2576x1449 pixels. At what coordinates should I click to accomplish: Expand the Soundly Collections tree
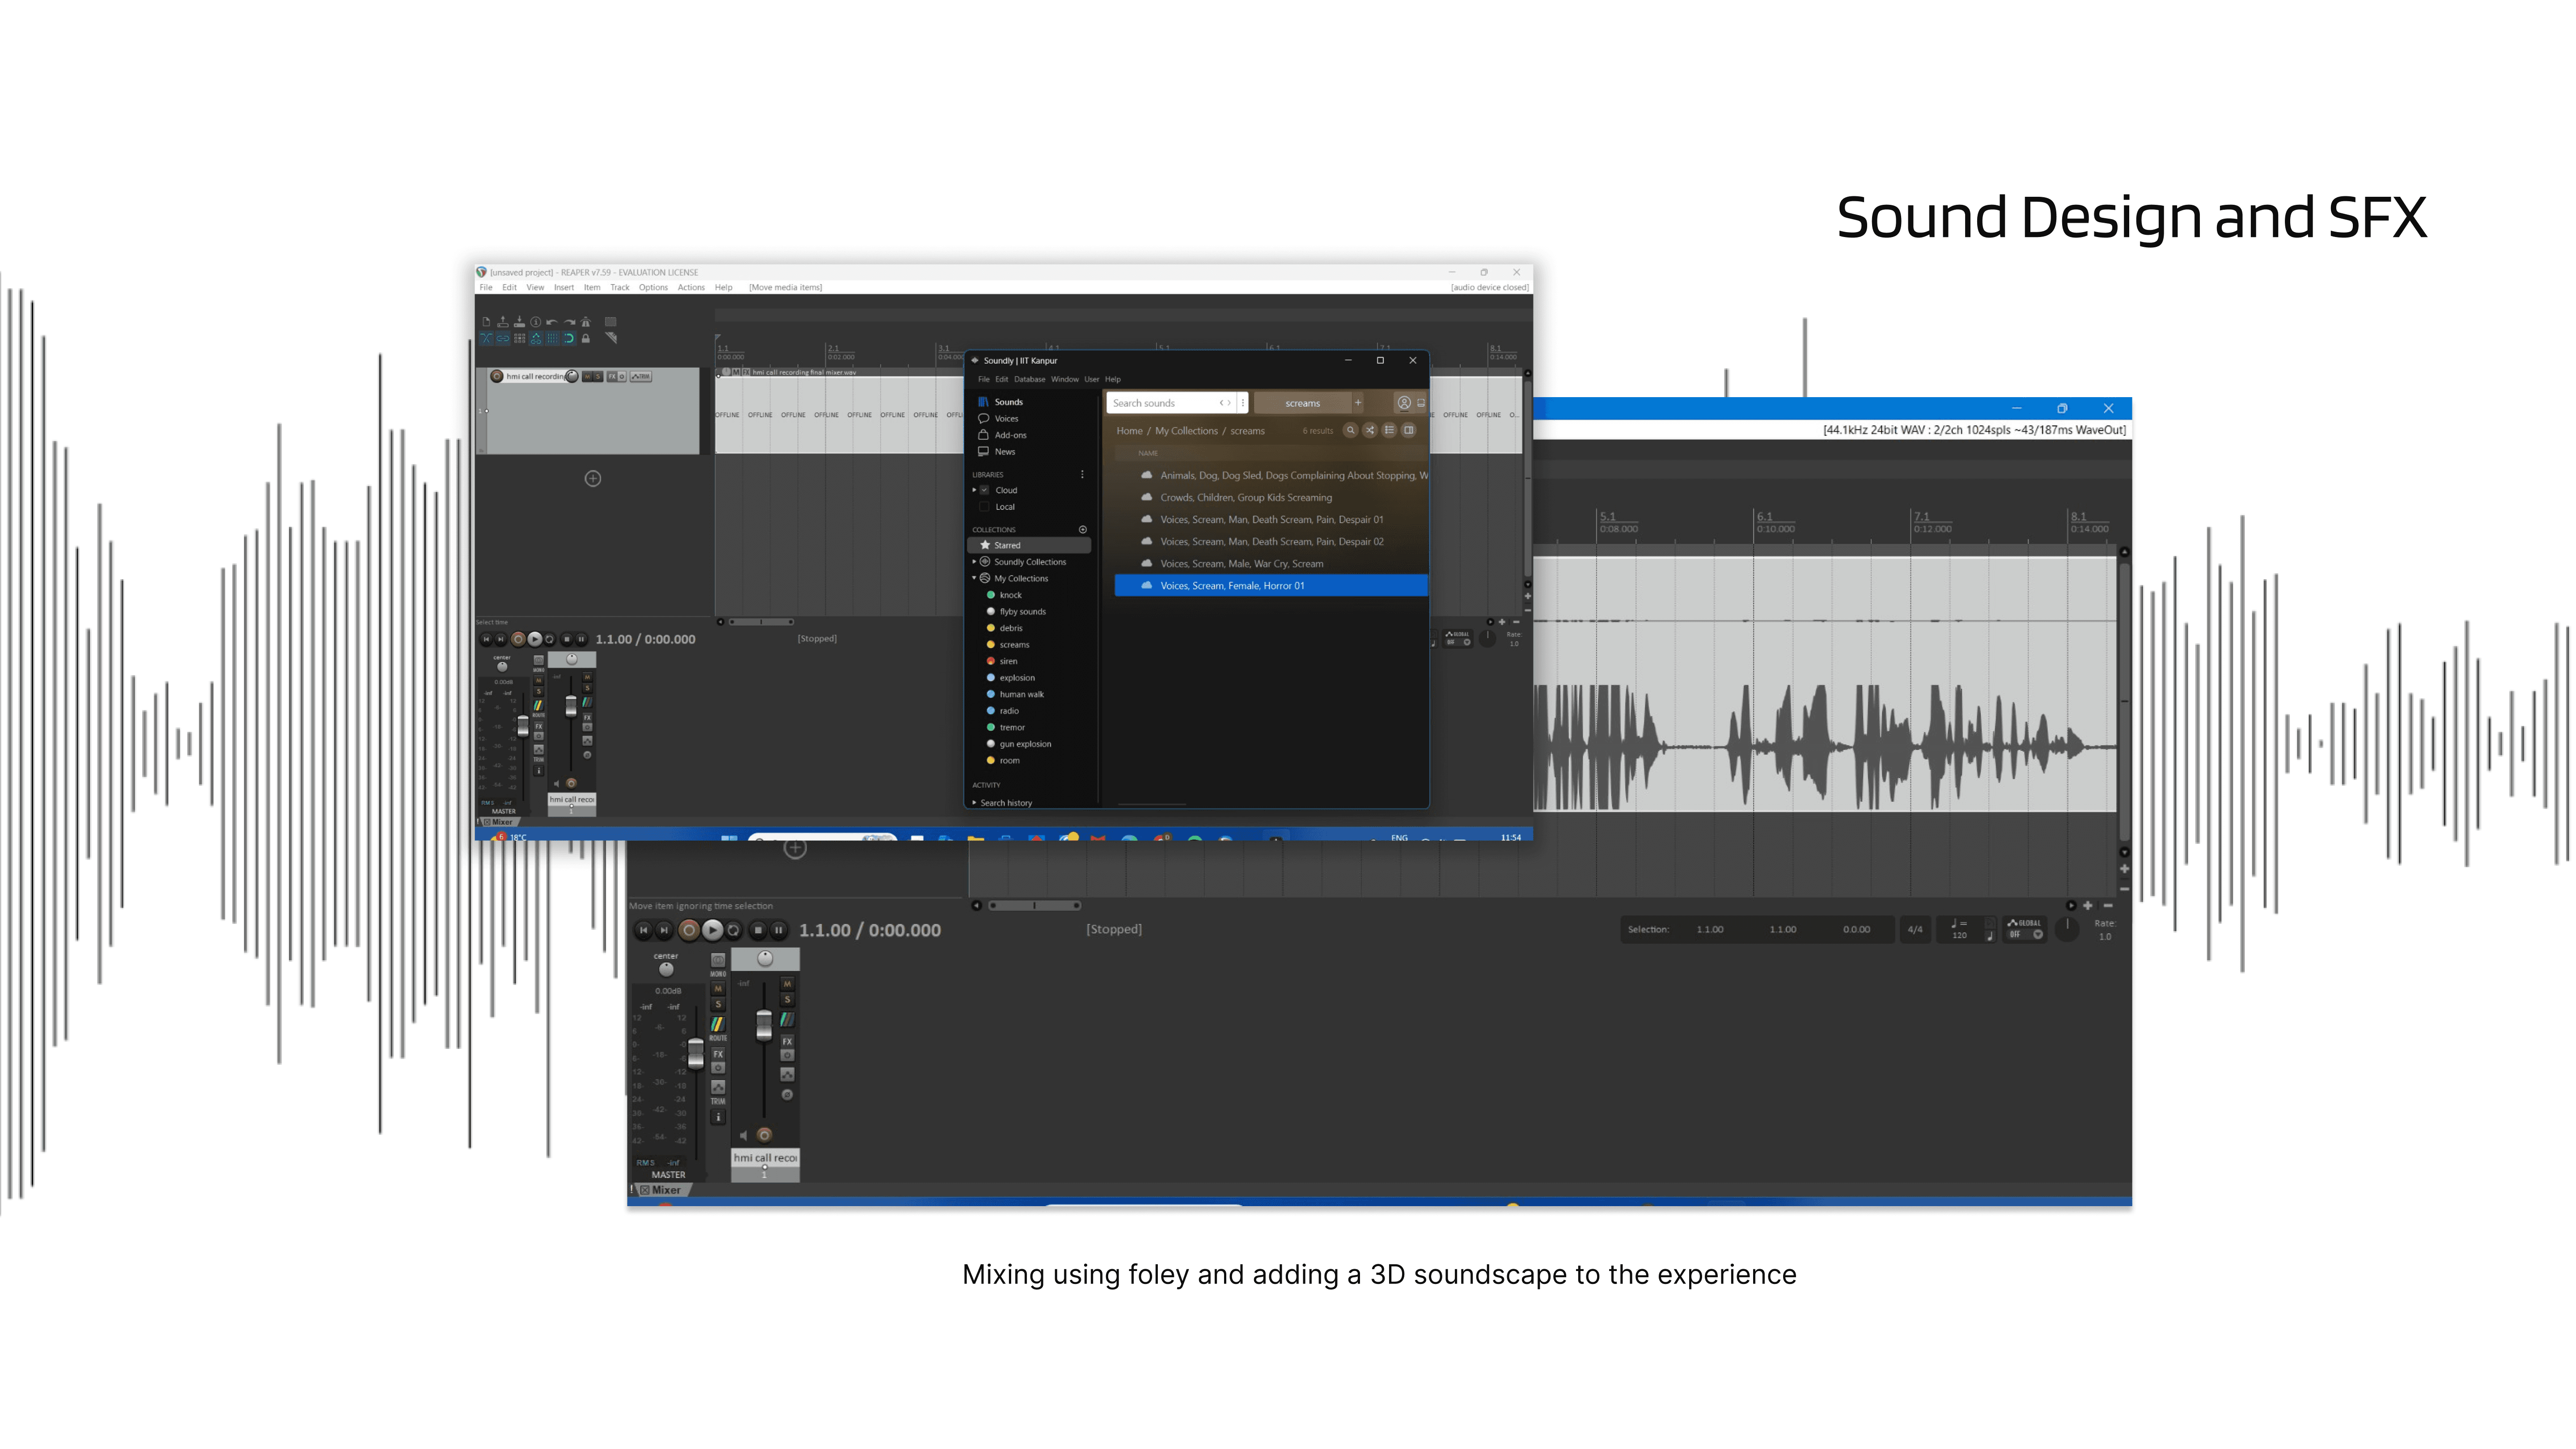coord(974,562)
